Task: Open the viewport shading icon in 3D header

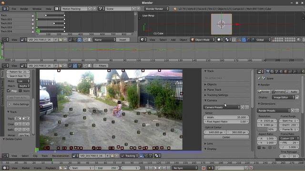Action: 220,40
